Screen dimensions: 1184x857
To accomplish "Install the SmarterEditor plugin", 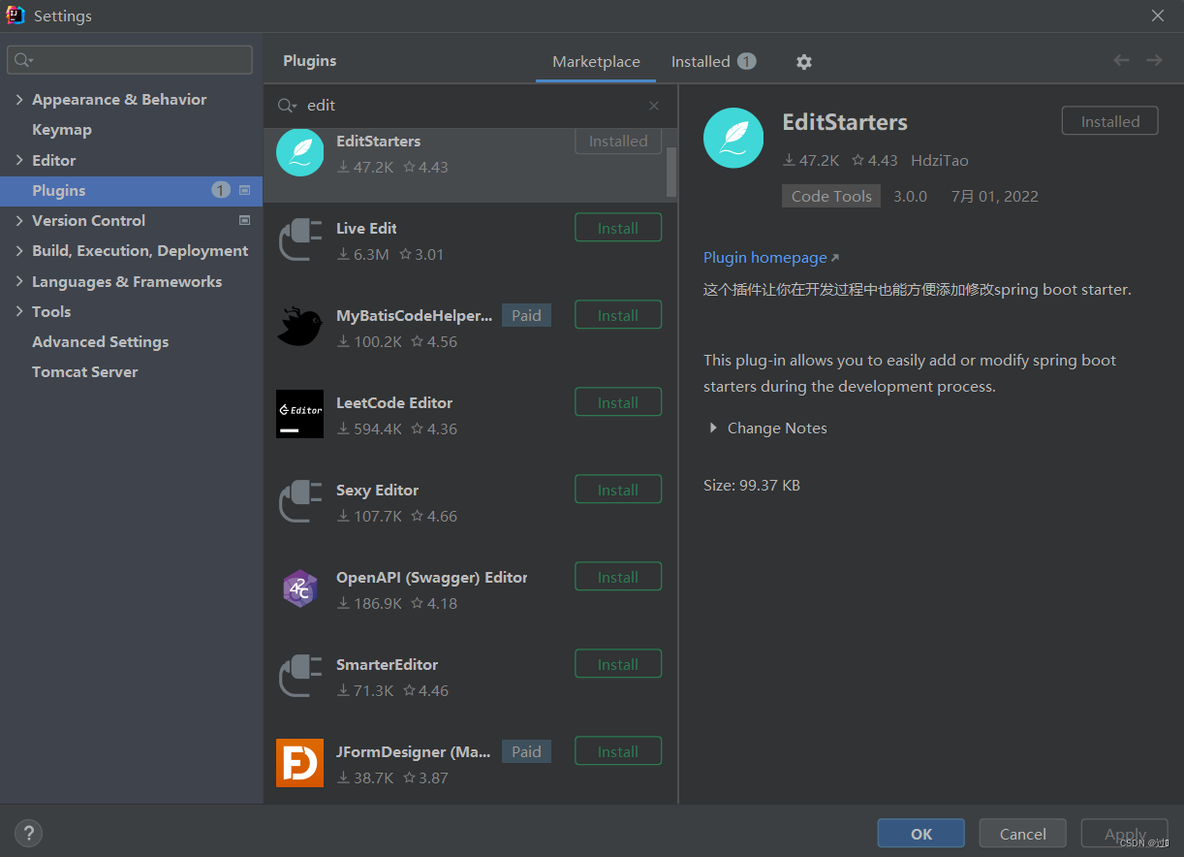I will click(x=618, y=664).
